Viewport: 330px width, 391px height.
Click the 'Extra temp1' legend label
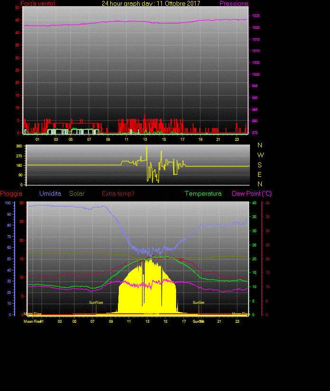118,193
